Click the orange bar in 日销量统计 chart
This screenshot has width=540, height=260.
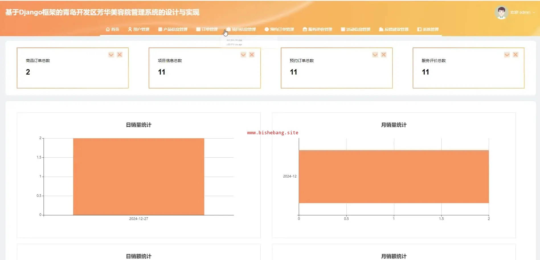[139, 177]
